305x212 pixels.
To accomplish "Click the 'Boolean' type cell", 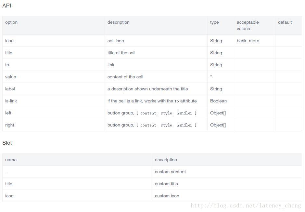I will point(218,101).
